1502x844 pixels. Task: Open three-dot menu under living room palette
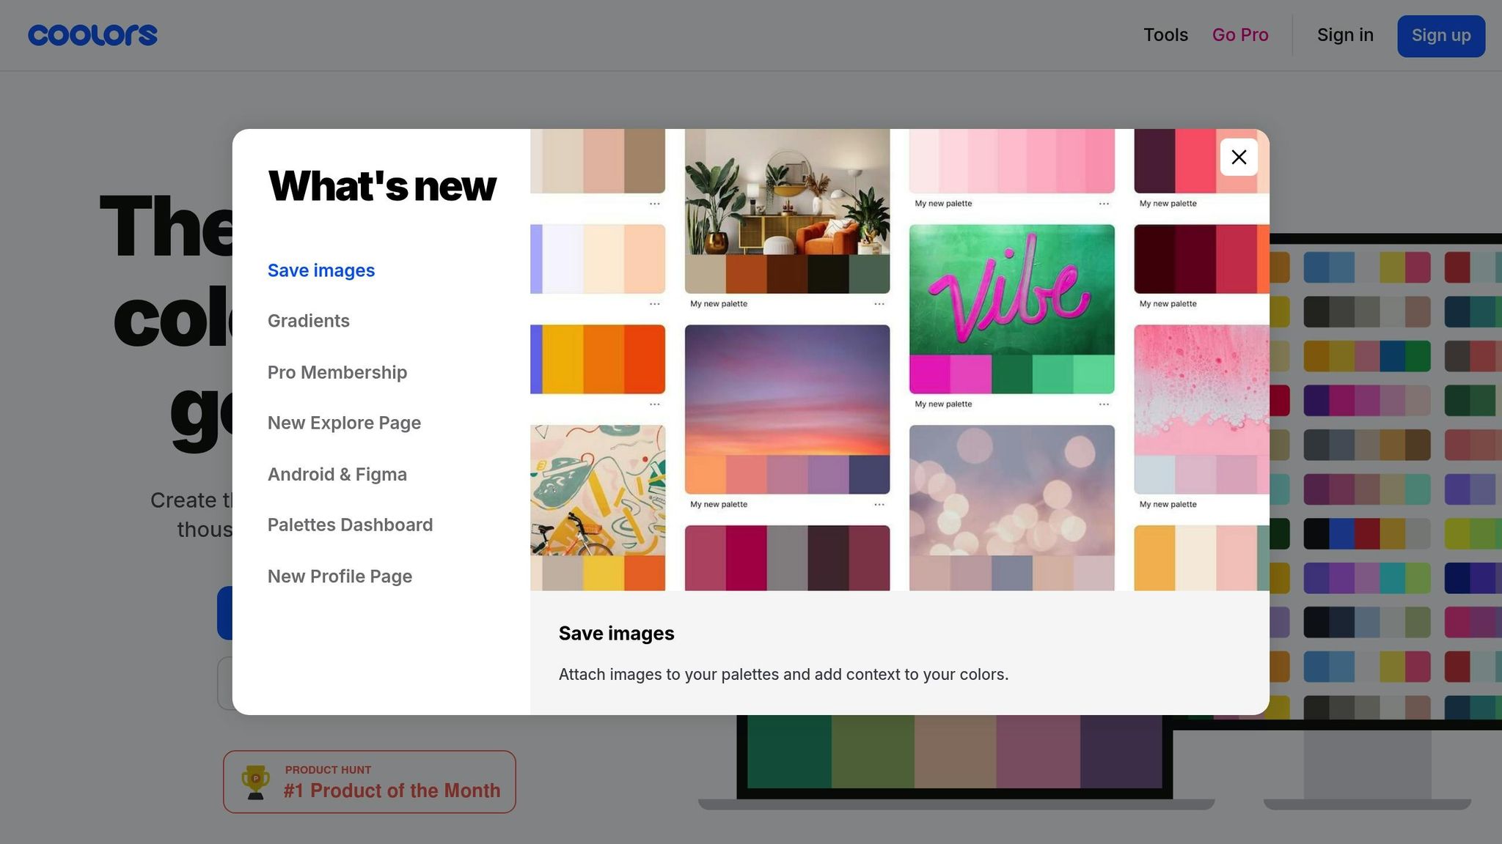point(879,304)
